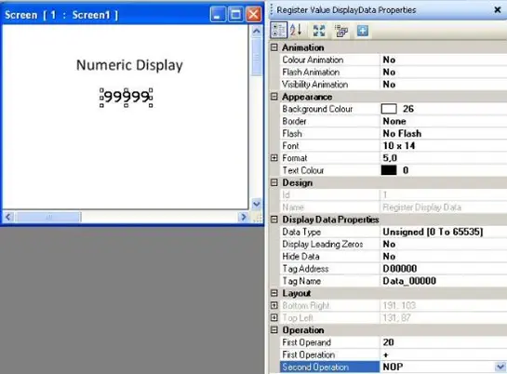
Task: Close the Register Value DisplayData Properties panel
Action: [x=498, y=10]
